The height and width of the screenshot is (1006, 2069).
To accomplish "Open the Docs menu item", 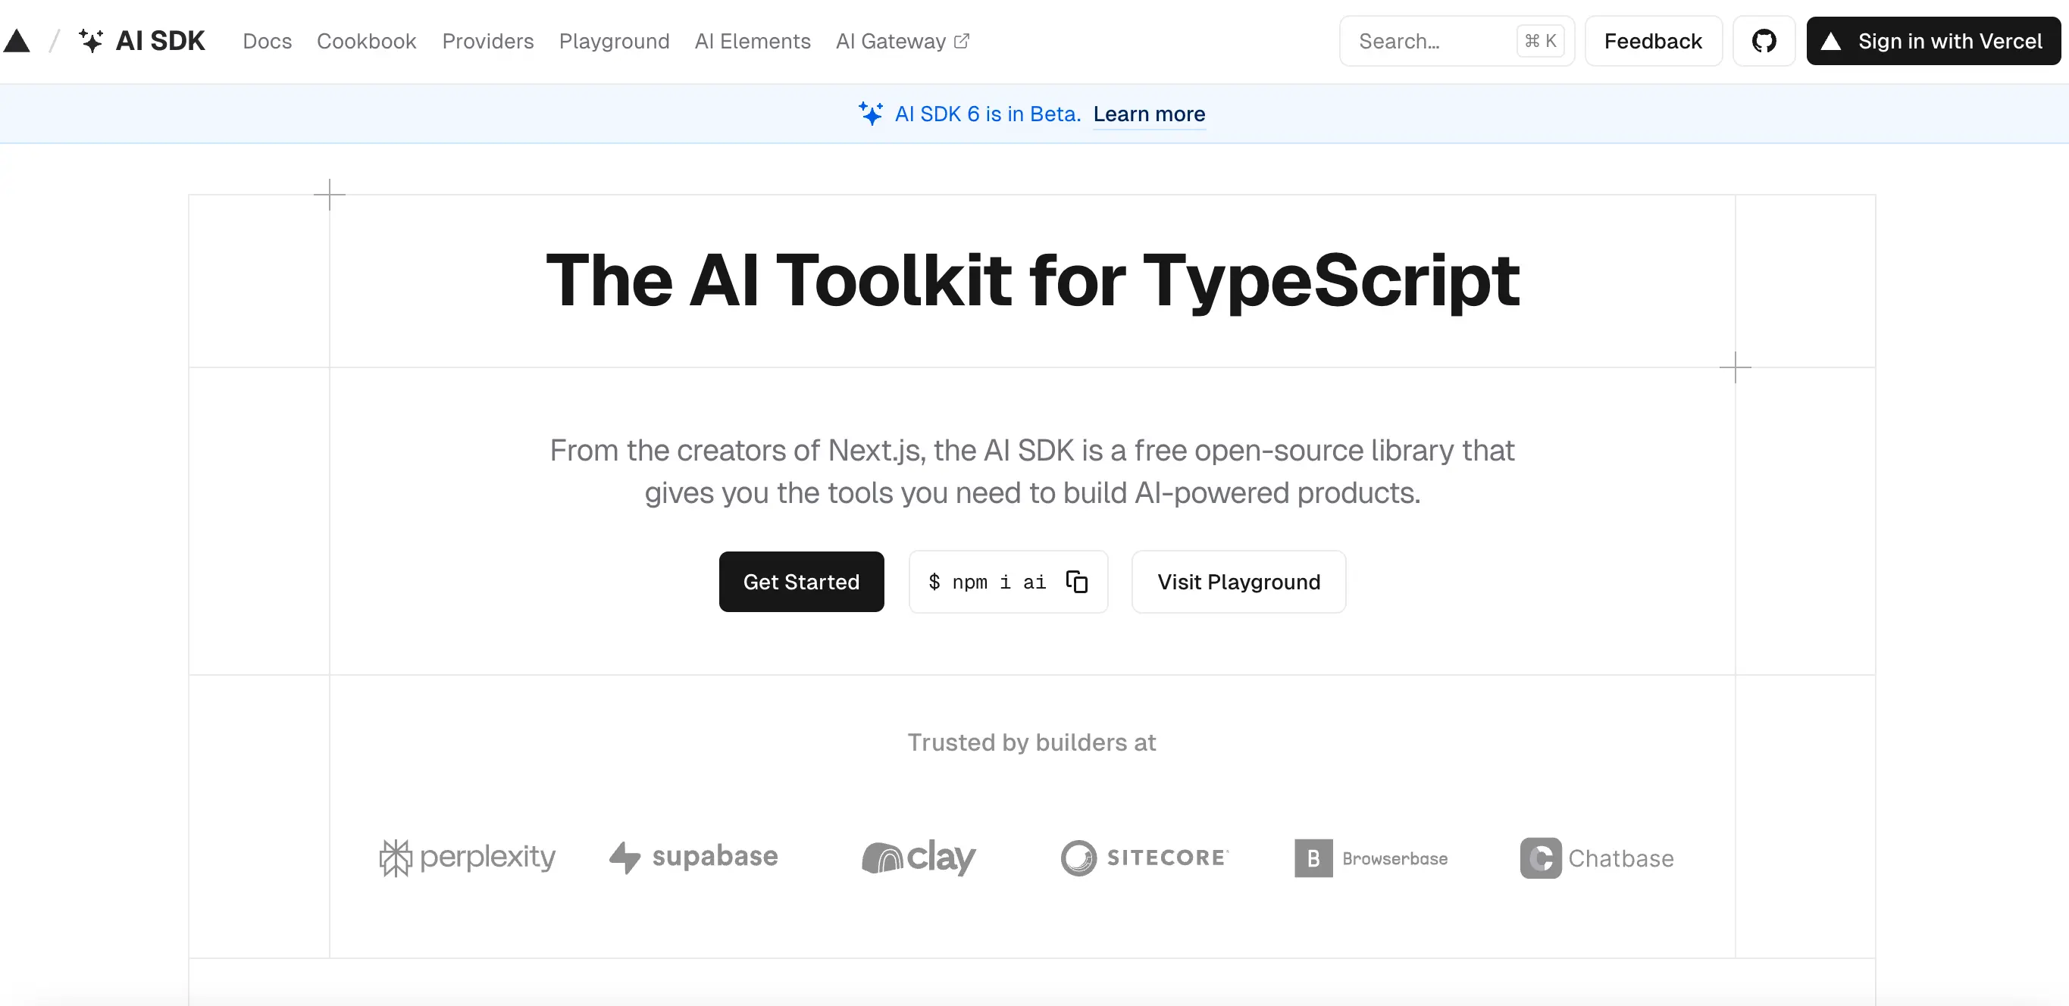I will click(267, 41).
